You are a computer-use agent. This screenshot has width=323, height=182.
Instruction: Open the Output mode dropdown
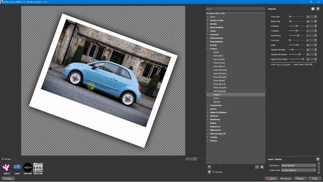pos(298,170)
